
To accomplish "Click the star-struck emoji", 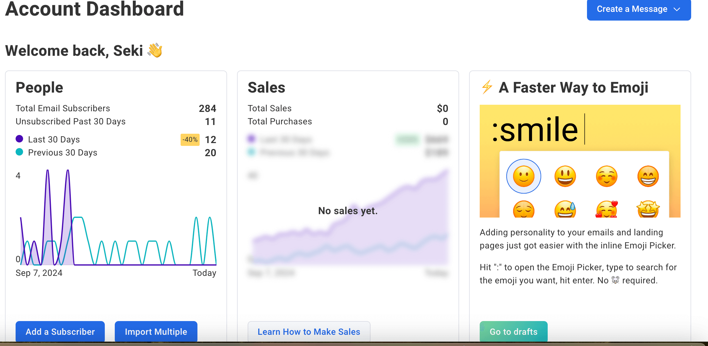I will coord(648,209).
